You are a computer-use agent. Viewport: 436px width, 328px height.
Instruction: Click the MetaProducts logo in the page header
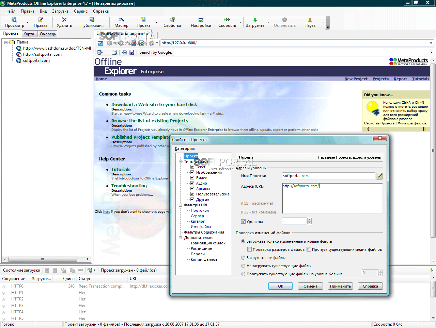pos(408,62)
